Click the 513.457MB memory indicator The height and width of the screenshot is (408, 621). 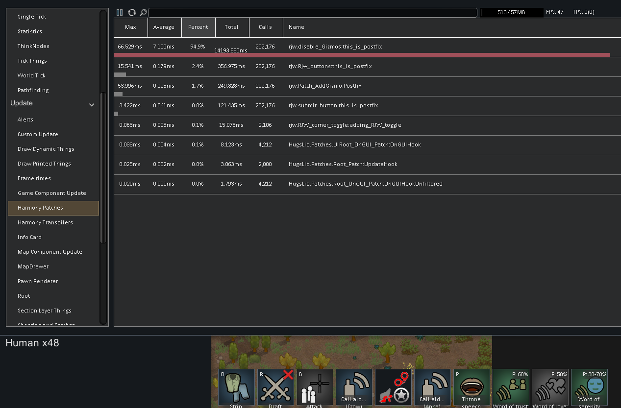(511, 12)
